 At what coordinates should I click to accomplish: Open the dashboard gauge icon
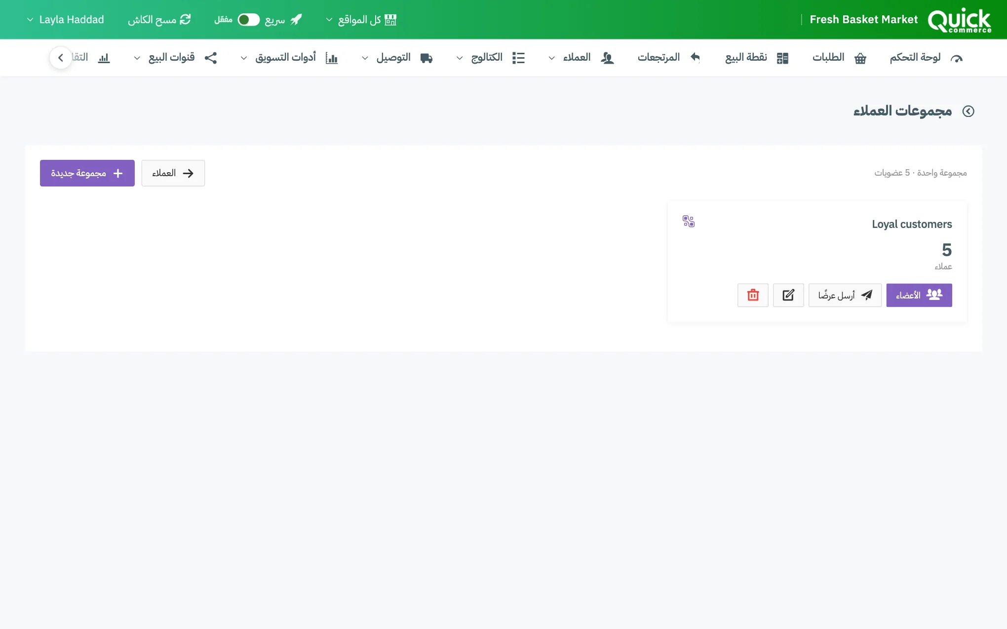pyautogui.click(x=957, y=58)
